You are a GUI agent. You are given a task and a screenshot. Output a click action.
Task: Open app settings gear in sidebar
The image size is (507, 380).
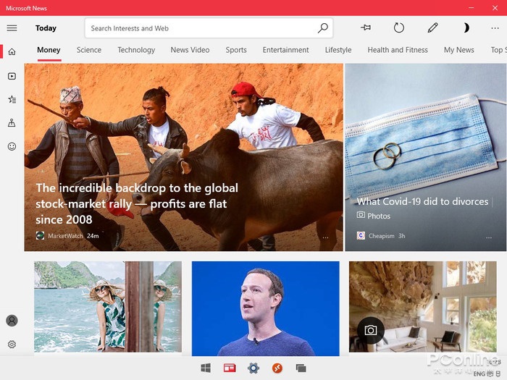point(12,345)
